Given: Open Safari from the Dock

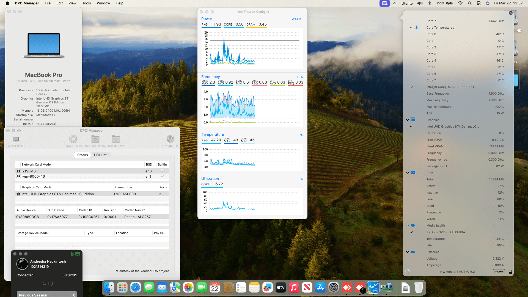Looking at the screenshot, I should [x=136, y=288].
